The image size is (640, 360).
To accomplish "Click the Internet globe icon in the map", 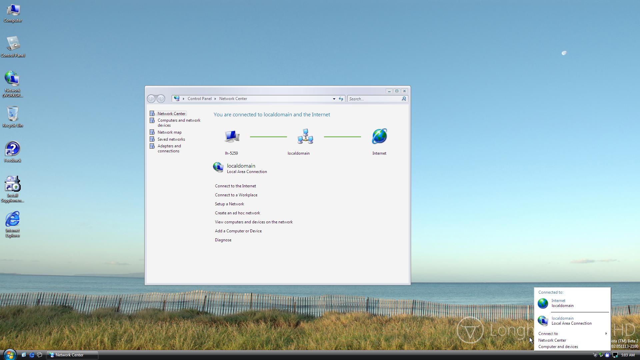I will pos(379,136).
